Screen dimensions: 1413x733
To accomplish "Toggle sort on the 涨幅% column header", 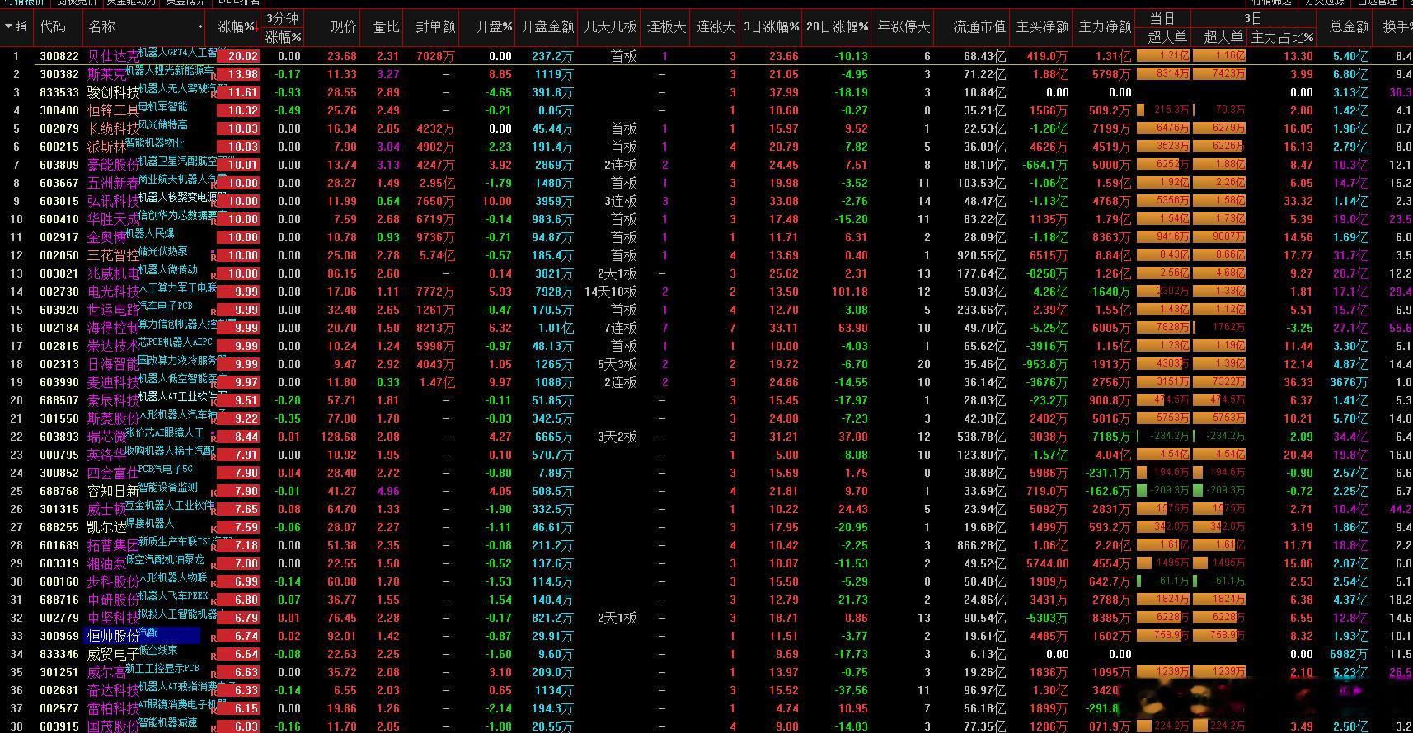I will pyautogui.click(x=238, y=26).
